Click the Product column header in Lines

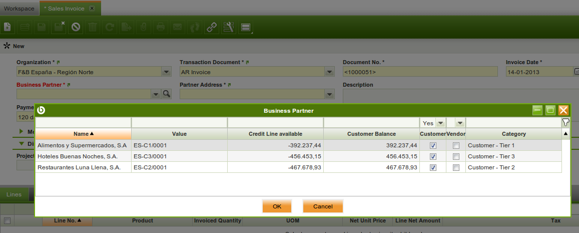tap(143, 220)
